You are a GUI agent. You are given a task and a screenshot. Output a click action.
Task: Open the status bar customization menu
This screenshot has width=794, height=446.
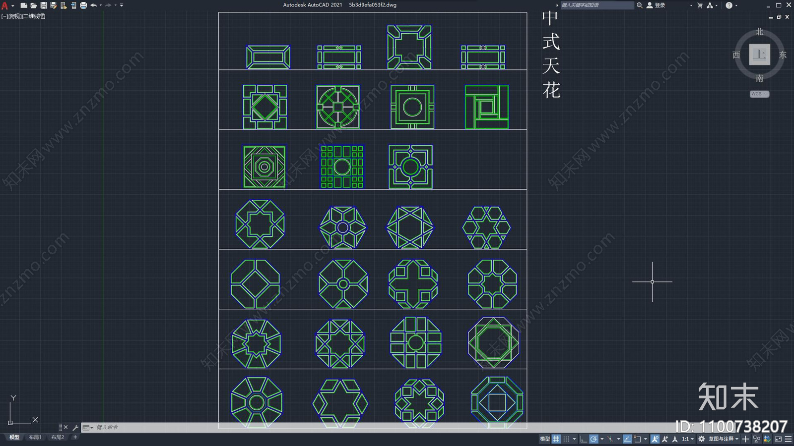(x=789, y=439)
